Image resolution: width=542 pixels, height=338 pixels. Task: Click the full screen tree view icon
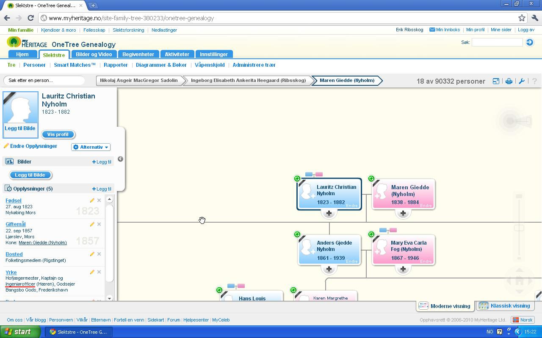(496, 81)
